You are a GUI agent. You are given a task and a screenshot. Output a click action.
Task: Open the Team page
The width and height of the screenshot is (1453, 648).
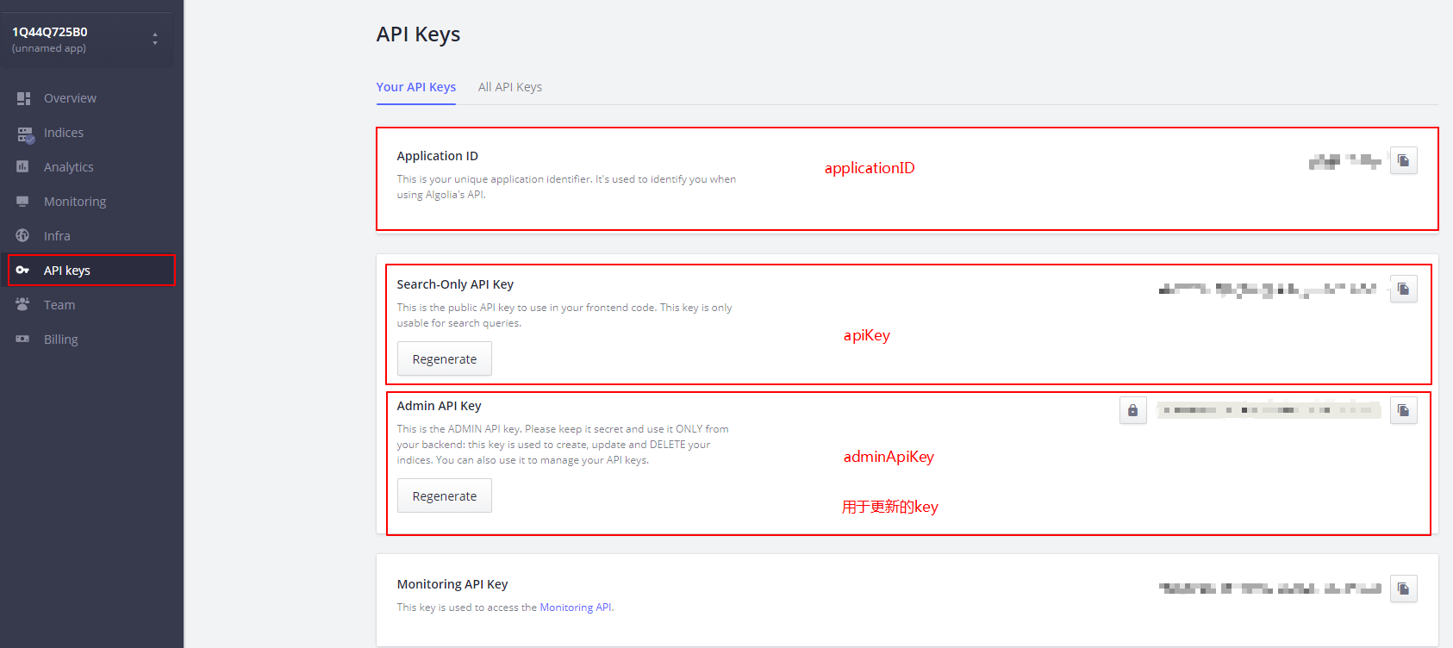click(59, 305)
